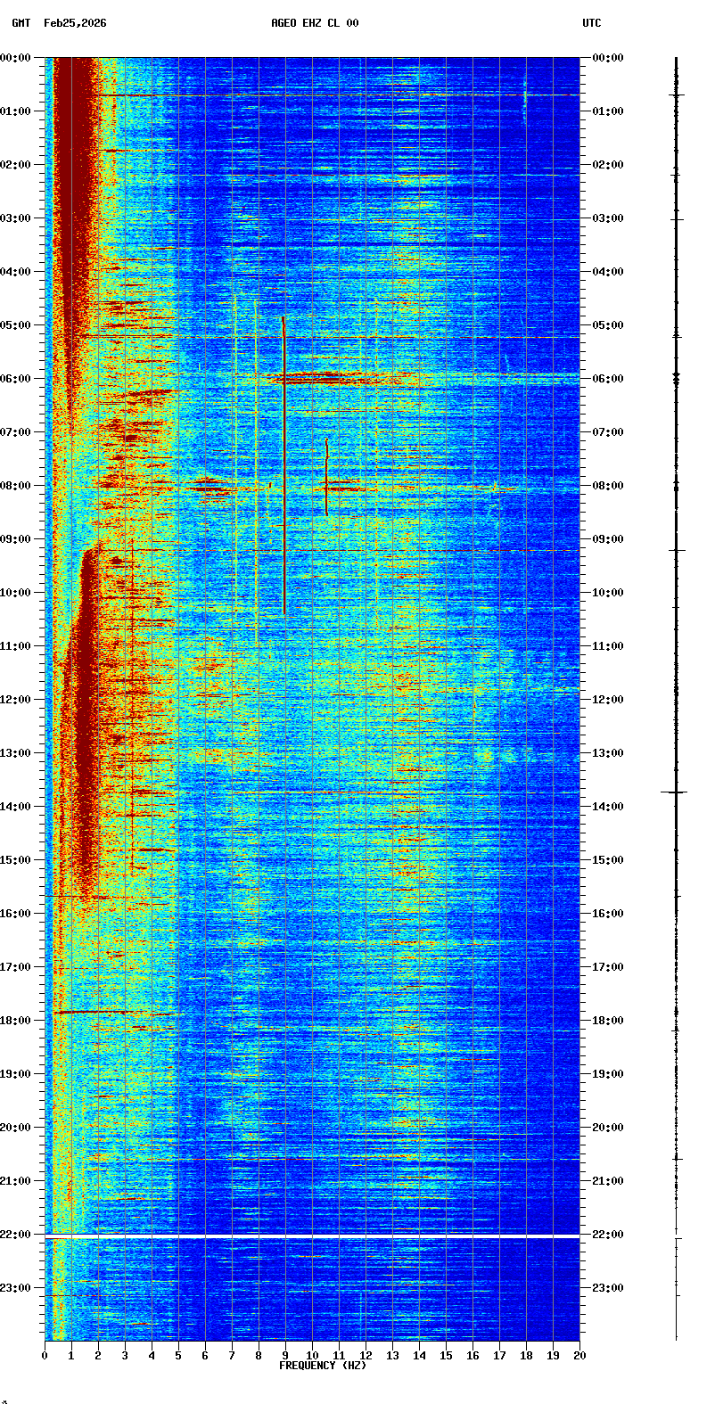Click the 23:00 label on the left axis
715x1412 pixels.
click(16, 1288)
